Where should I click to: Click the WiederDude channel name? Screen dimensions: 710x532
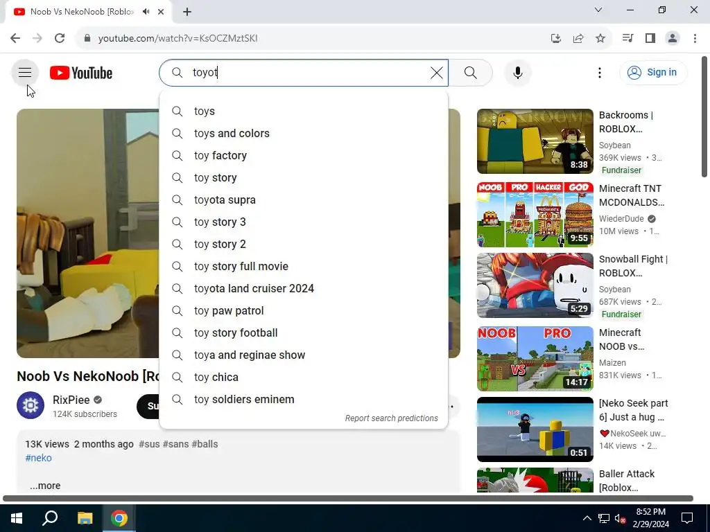click(621, 218)
